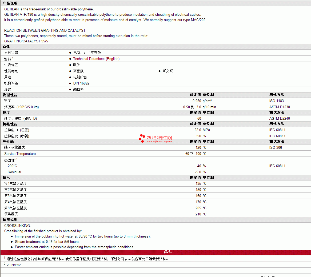Select the die temperature value 210
This screenshot has height=277, width=311.
pos(198,215)
